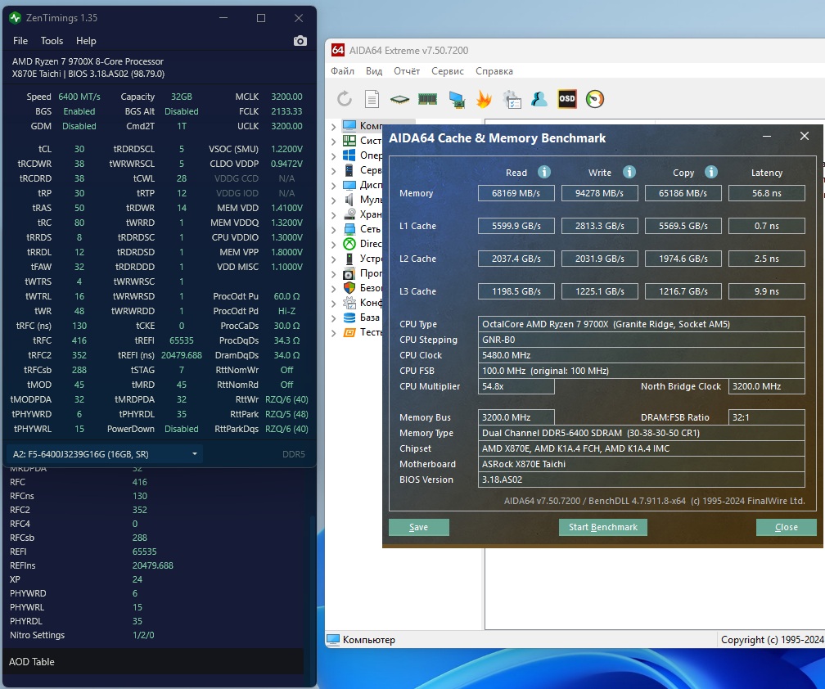The width and height of the screenshot is (825, 689).
Task: Click the Refresh icon in AIDA64 toolbar
Action: point(345,99)
